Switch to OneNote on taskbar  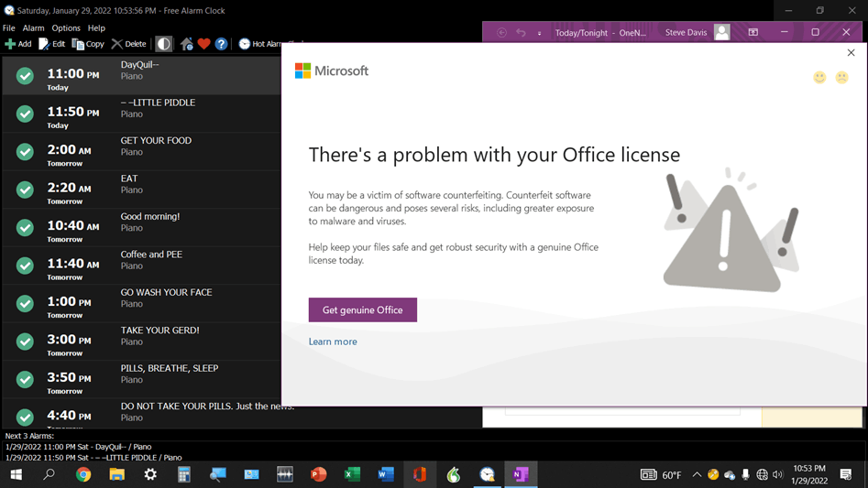[x=521, y=474]
